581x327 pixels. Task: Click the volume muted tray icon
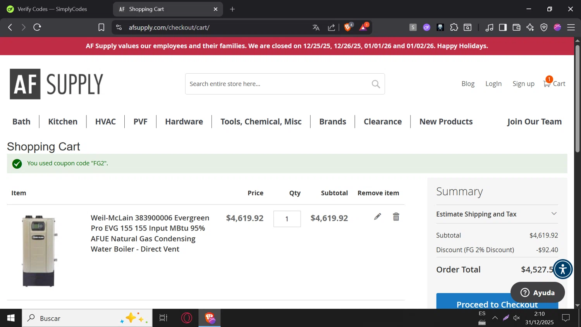[x=517, y=318]
